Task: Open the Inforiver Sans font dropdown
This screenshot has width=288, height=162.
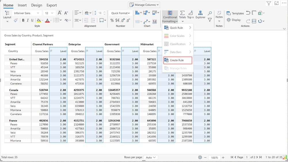Action: pos(26,13)
